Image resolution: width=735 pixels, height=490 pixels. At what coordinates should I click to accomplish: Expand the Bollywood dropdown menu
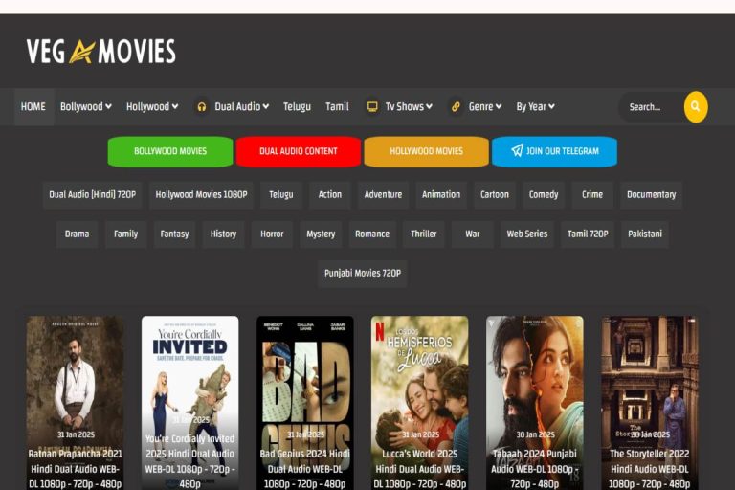[86, 107]
